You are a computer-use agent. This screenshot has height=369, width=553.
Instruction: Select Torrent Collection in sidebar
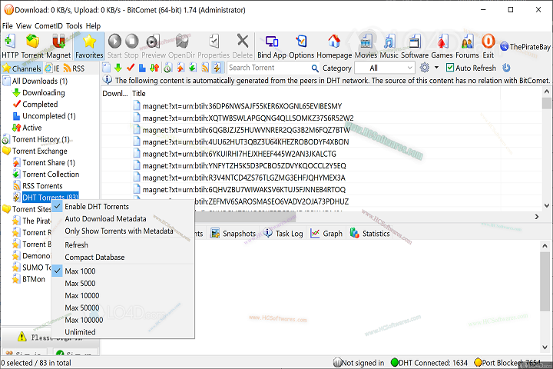pos(46,175)
